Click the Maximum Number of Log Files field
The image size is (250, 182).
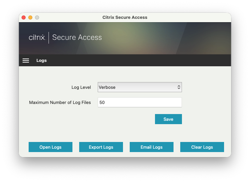point(140,102)
